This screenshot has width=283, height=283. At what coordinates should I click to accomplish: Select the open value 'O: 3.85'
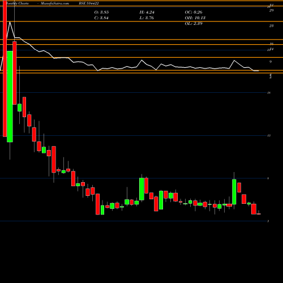101,12
